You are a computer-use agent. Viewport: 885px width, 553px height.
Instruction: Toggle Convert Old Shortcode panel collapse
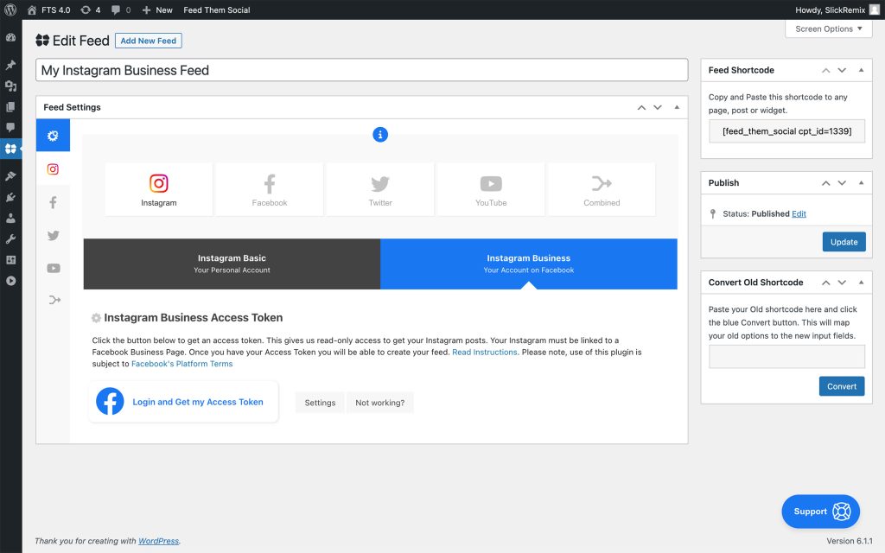(x=862, y=283)
